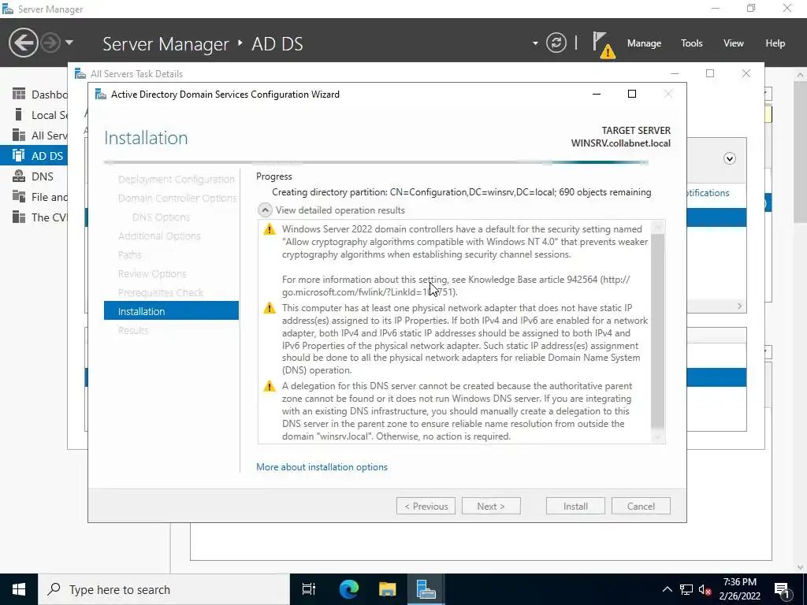The width and height of the screenshot is (807, 605).
Task: Click the Install button
Action: point(575,506)
